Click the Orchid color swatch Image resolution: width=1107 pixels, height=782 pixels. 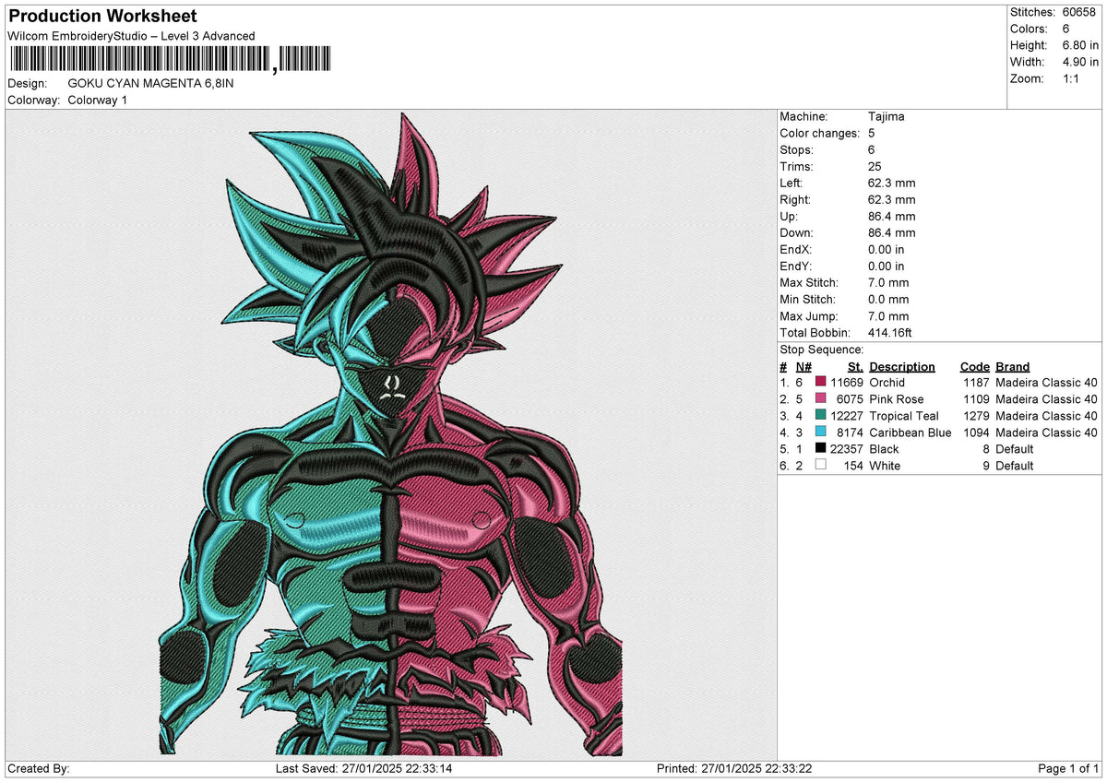[820, 382]
